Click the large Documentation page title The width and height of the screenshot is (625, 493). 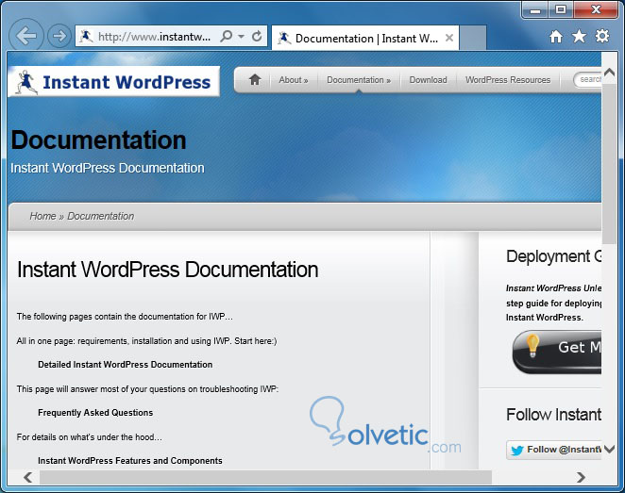(98, 140)
